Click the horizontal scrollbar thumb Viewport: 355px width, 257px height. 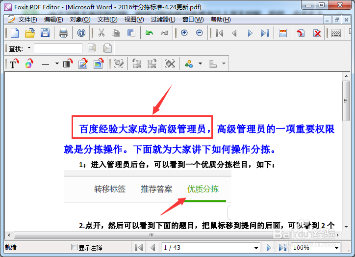(152, 235)
